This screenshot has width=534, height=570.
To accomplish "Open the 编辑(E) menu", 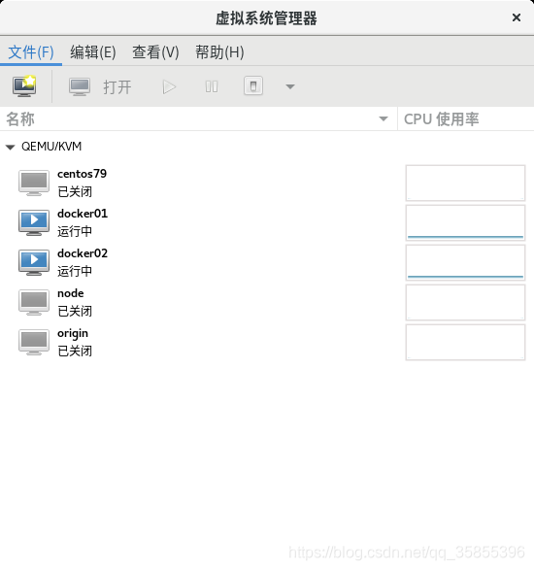I will click(x=93, y=52).
